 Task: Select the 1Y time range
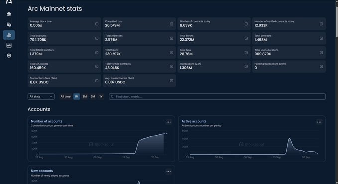pyautogui.click(x=101, y=97)
